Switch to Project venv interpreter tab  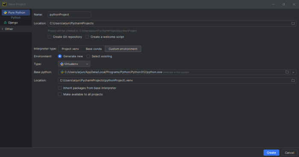[x=70, y=49]
